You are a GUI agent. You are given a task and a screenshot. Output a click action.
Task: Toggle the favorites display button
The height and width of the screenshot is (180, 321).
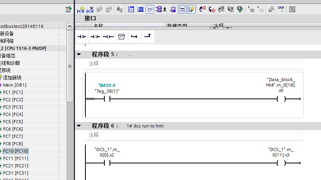(191, 9)
